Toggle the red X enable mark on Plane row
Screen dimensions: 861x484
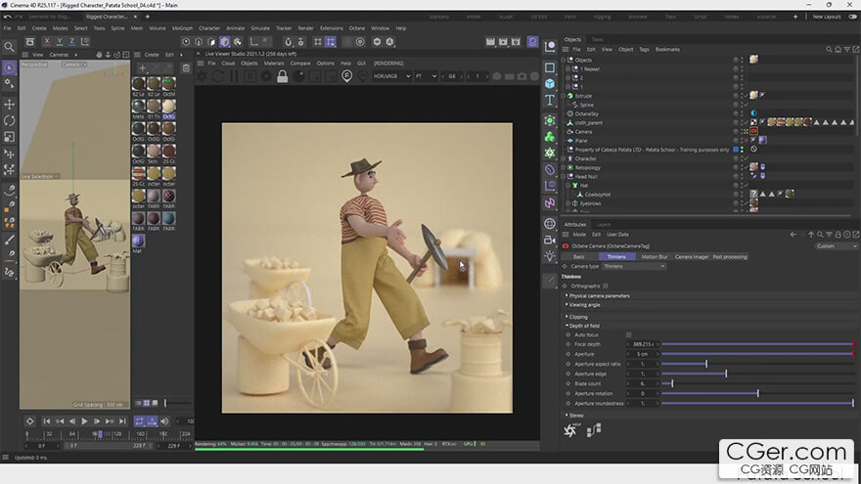746,141
